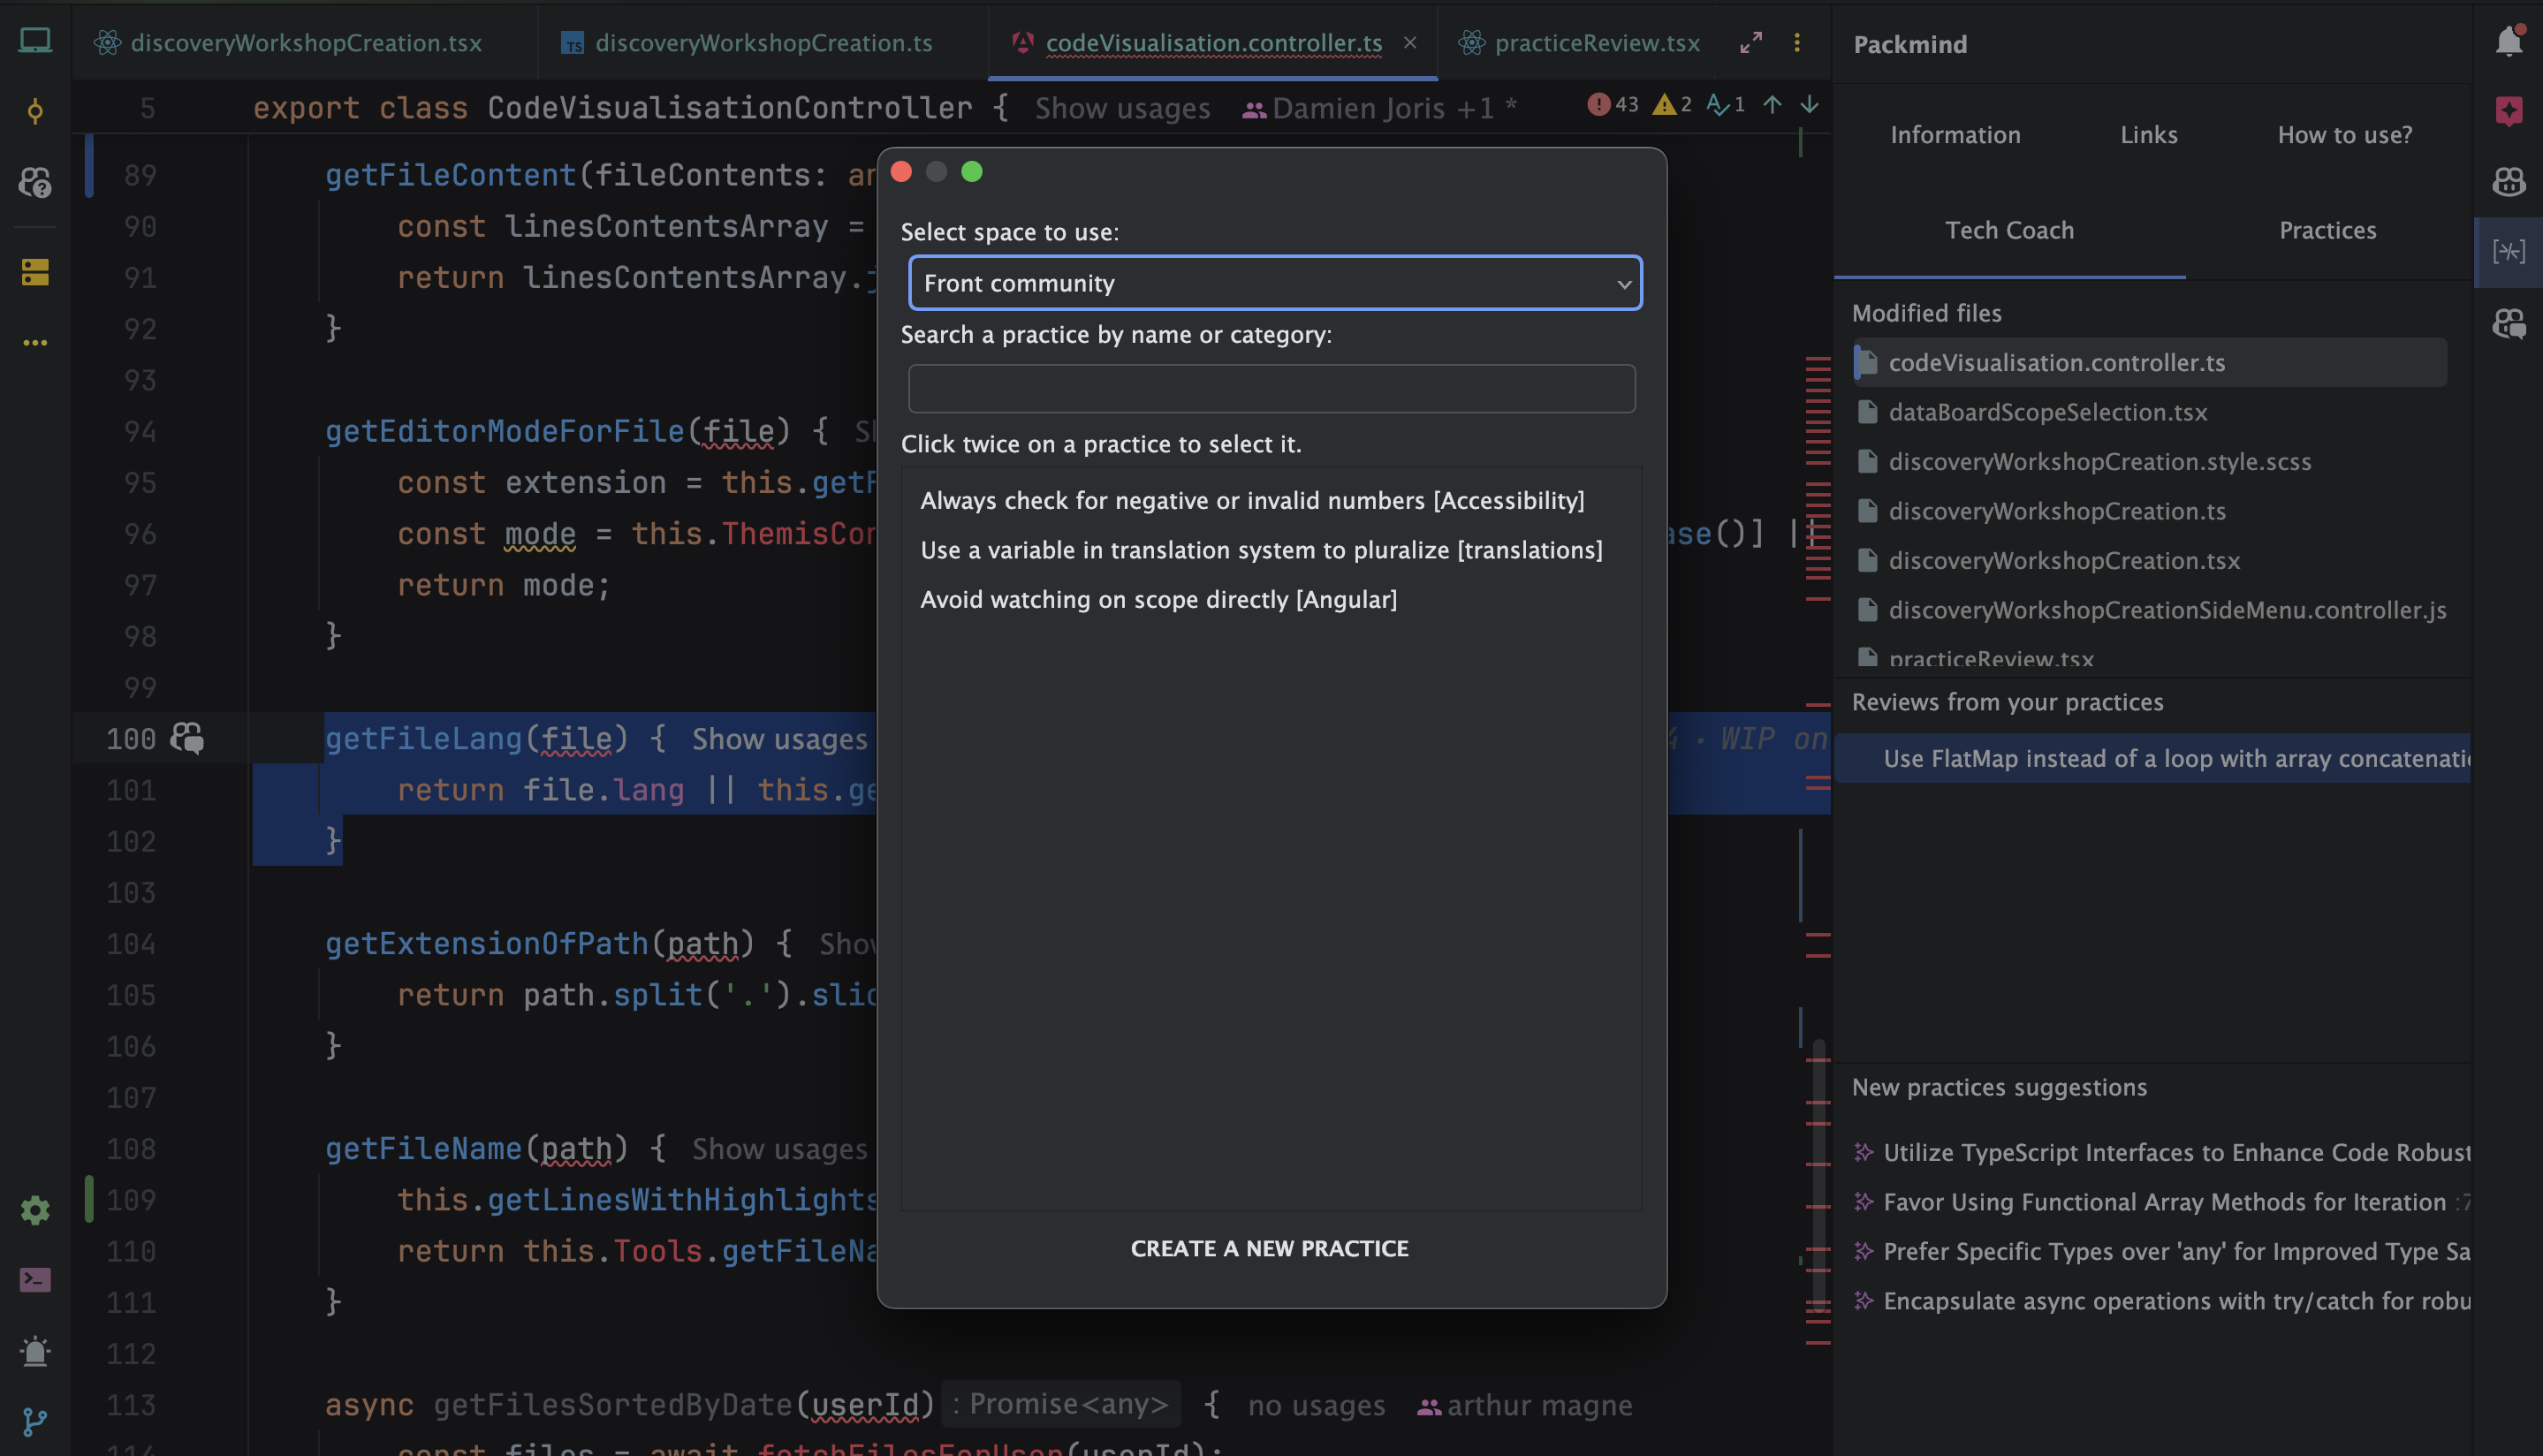Click Damien Joris +1 author annotation
The height and width of the screenshot is (1456, 2543).
[x=1379, y=108]
